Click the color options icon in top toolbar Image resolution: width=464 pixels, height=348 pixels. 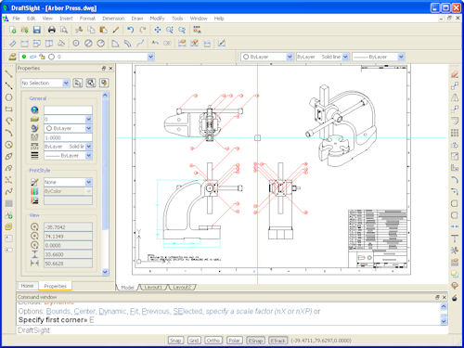[x=197, y=30]
